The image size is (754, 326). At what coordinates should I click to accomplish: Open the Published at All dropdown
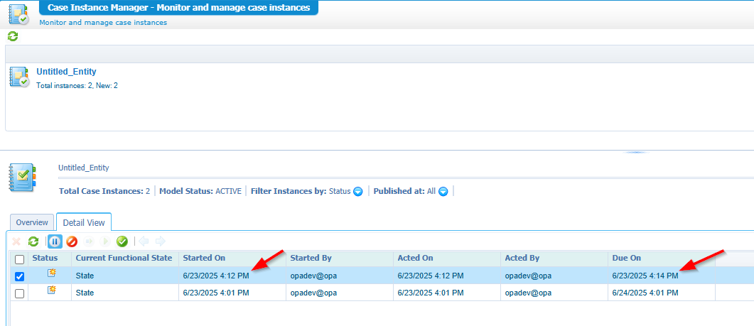point(443,191)
